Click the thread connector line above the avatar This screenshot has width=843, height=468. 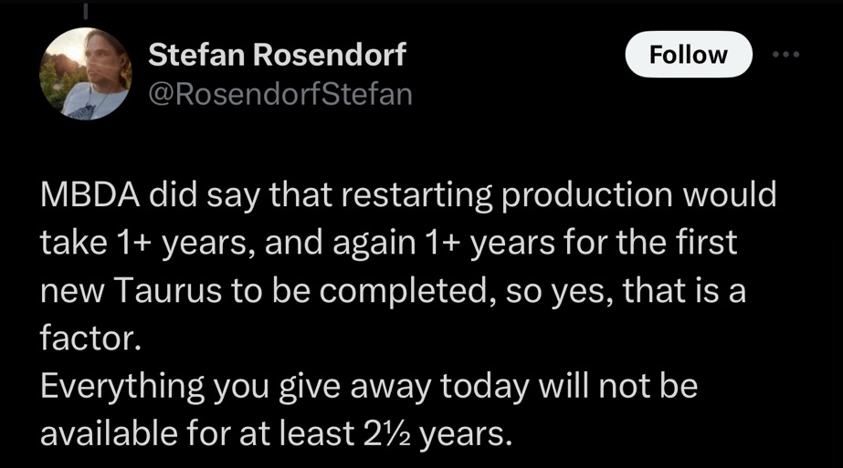tap(86, 11)
